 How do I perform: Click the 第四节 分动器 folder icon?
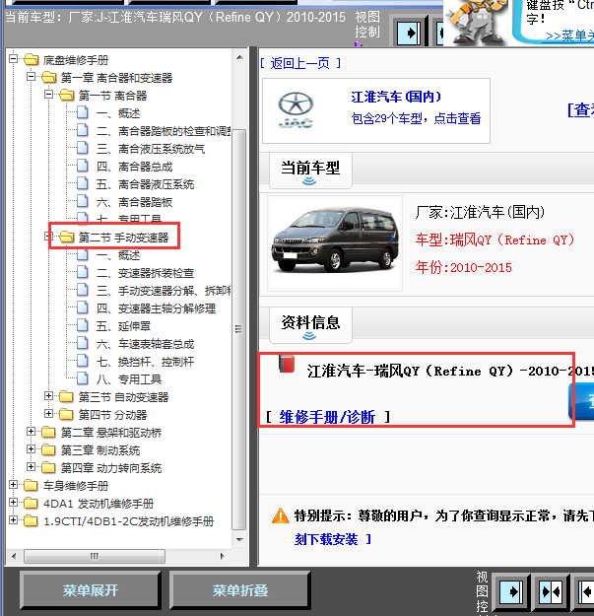click(66, 415)
